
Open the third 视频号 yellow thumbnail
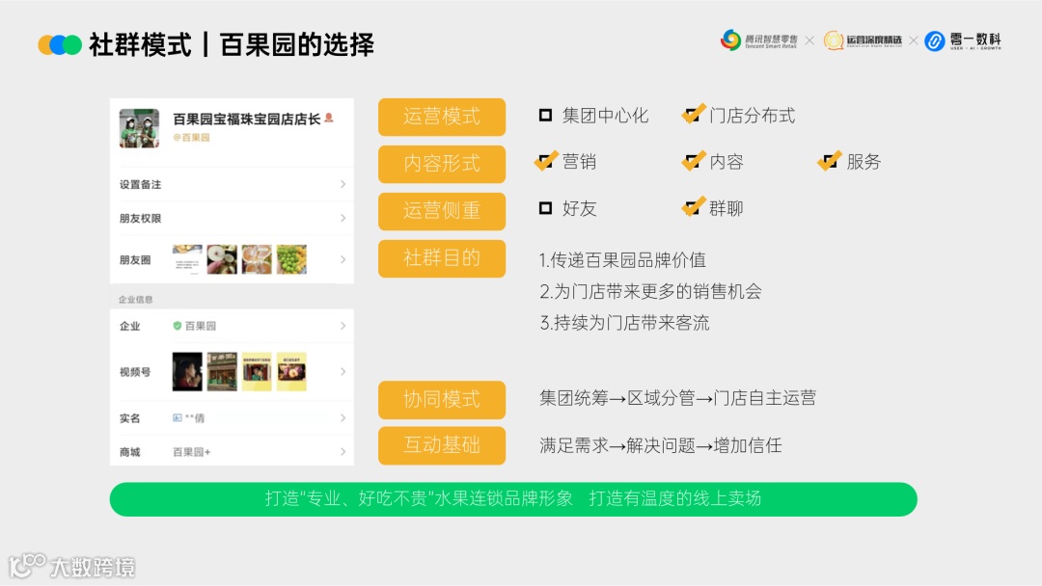click(x=257, y=372)
